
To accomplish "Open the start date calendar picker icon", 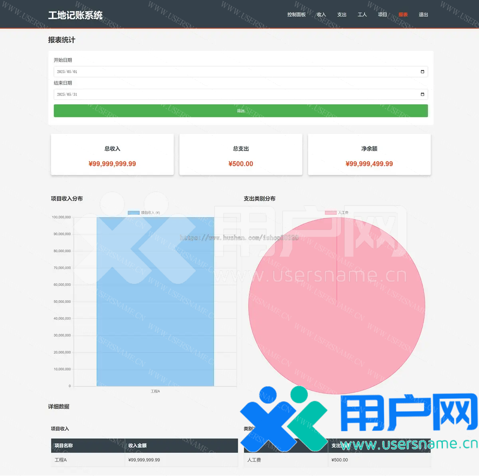I will (422, 72).
